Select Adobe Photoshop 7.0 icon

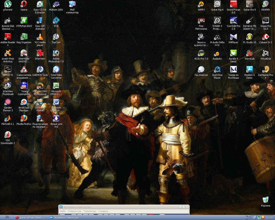pos(56,56)
